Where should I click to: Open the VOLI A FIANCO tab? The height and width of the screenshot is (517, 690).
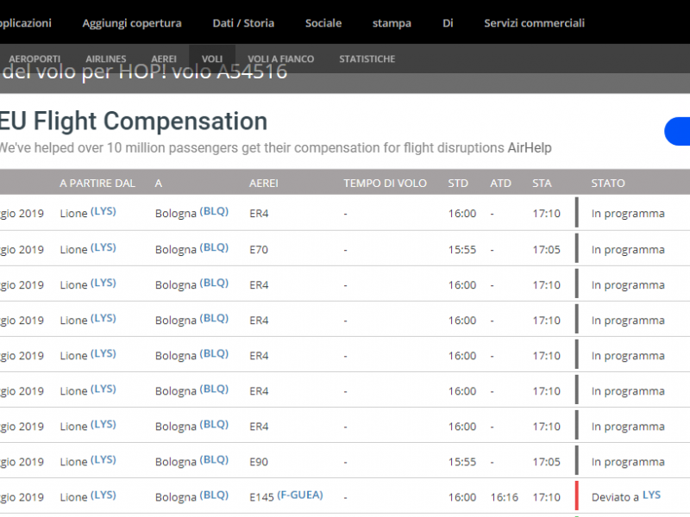click(x=281, y=59)
